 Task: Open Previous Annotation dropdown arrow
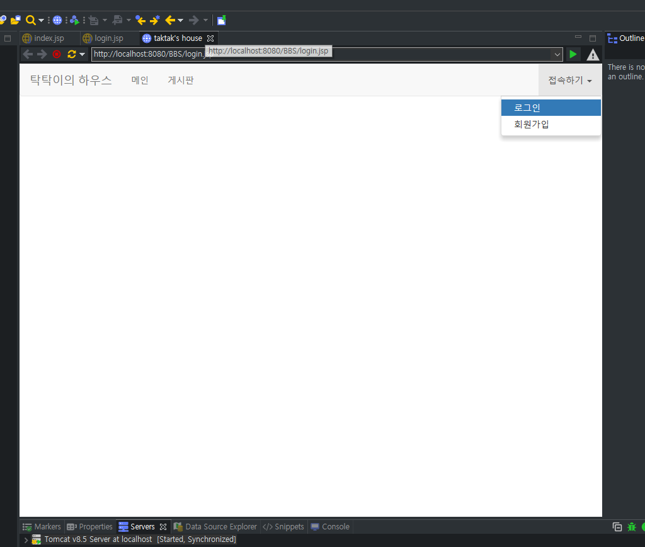[x=128, y=20]
